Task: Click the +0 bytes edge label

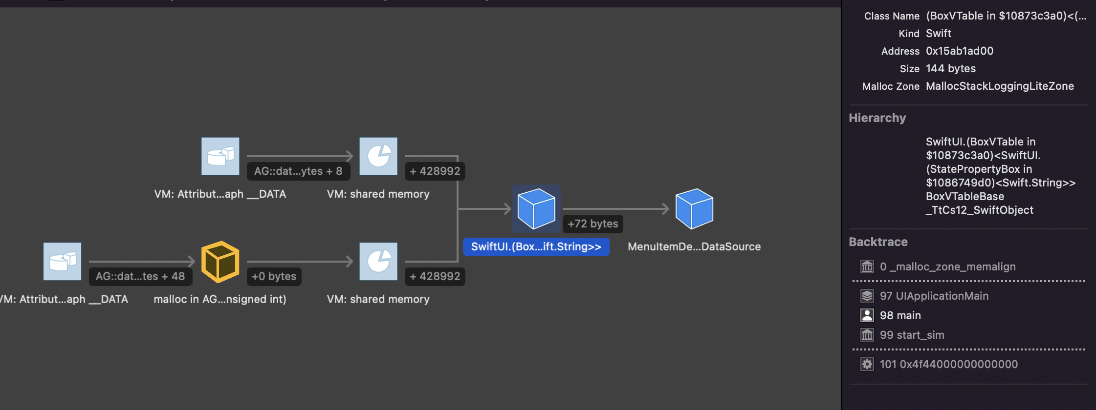Action: pos(274,277)
